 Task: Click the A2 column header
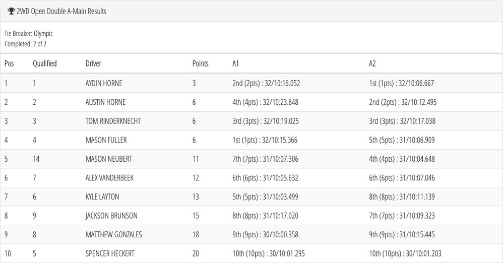pos(372,63)
